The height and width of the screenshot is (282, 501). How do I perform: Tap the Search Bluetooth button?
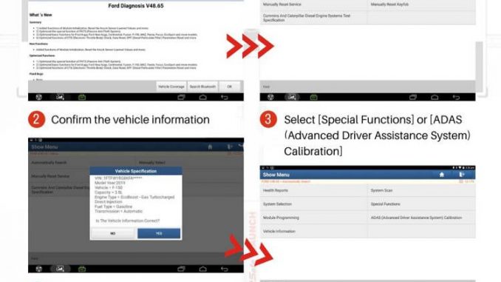[x=202, y=87]
